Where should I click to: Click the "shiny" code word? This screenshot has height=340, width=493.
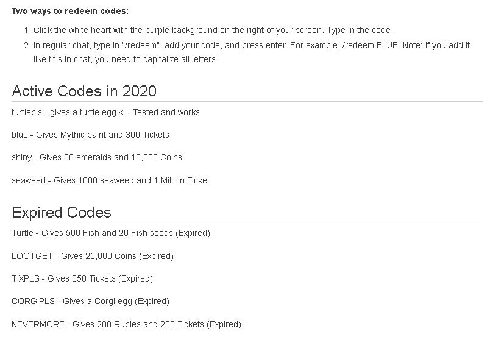click(x=21, y=157)
